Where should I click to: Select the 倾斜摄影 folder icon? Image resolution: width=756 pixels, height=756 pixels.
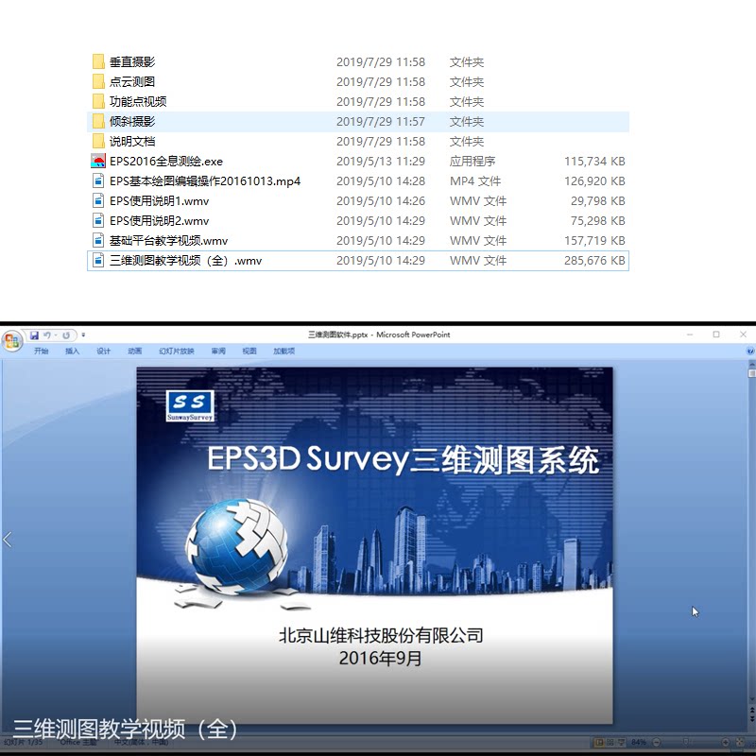pyautogui.click(x=98, y=121)
